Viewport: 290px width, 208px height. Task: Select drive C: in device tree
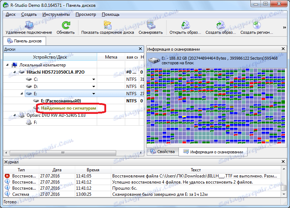coord(36,79)
